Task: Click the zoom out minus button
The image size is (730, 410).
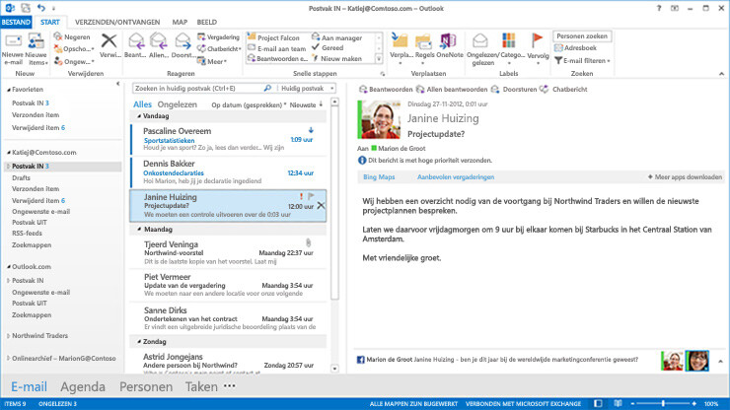Action: coord(632,403)
